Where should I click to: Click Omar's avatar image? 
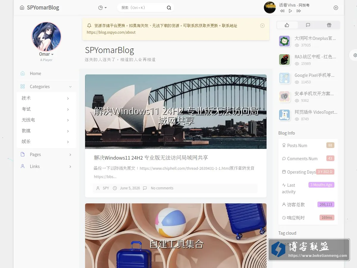(46, 37)
